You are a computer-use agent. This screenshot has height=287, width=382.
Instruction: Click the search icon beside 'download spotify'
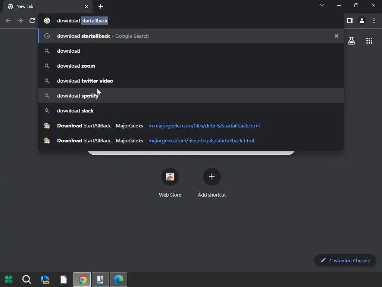pyautogui.click(x=47, y=96)
